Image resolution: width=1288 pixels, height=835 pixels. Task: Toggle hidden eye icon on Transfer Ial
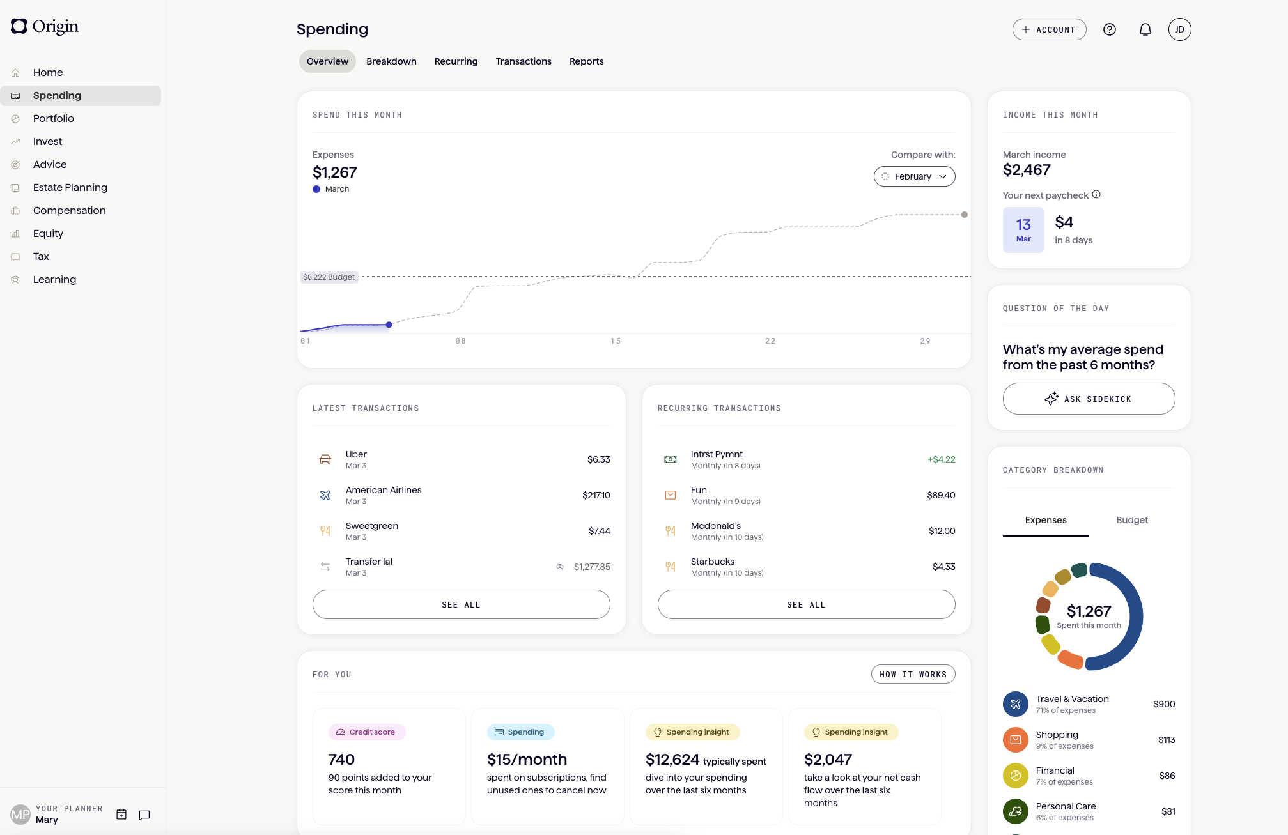[x=560, y=567]
